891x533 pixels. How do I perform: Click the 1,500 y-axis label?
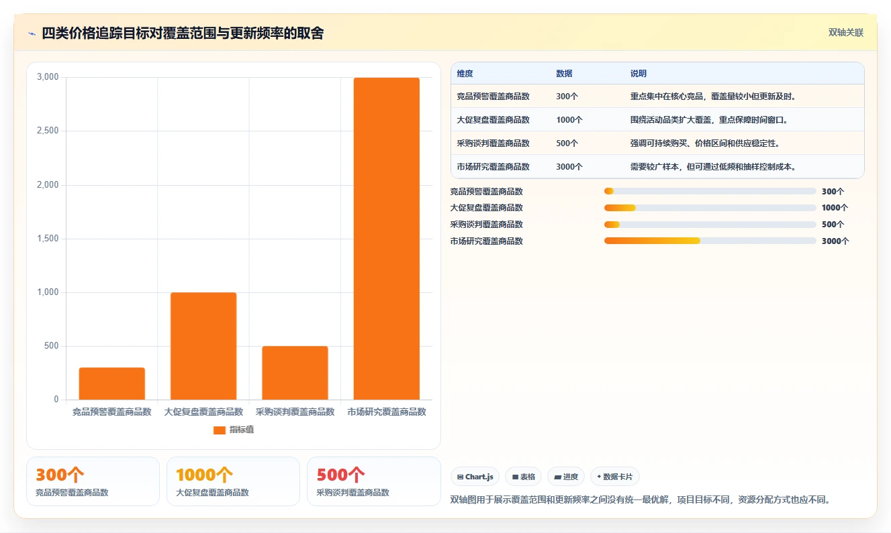click(48, 239)
